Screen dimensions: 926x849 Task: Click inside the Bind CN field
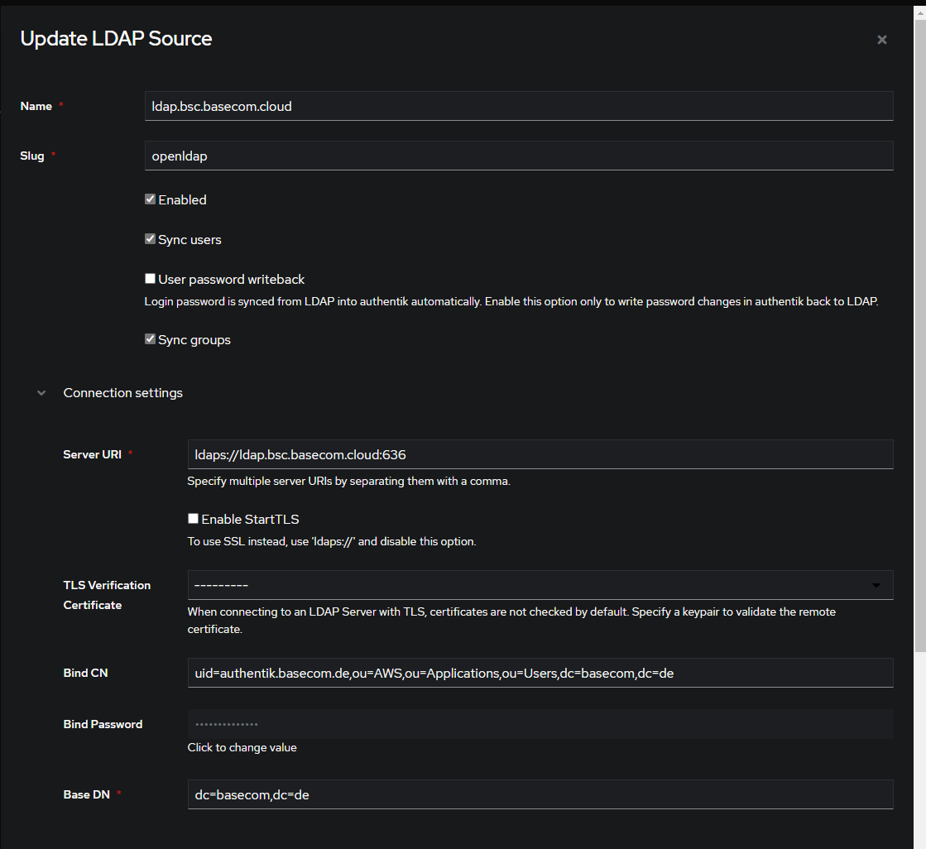click(x=540, y=673)
